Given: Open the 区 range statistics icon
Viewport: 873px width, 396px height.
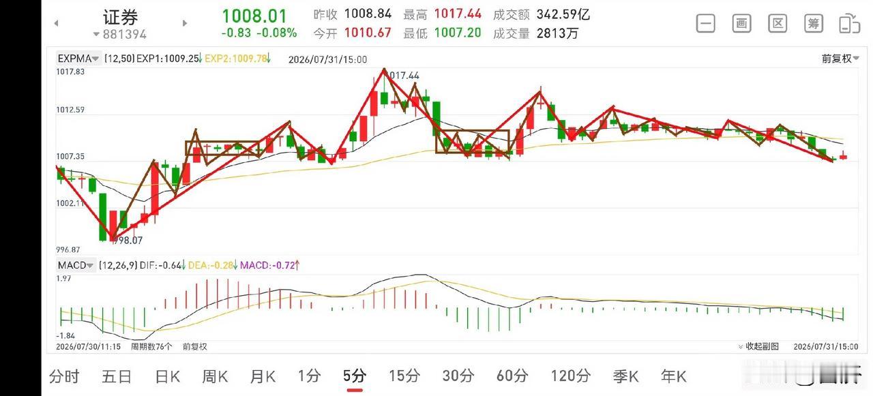Looking at the screenshot, I should pos(778,23).
